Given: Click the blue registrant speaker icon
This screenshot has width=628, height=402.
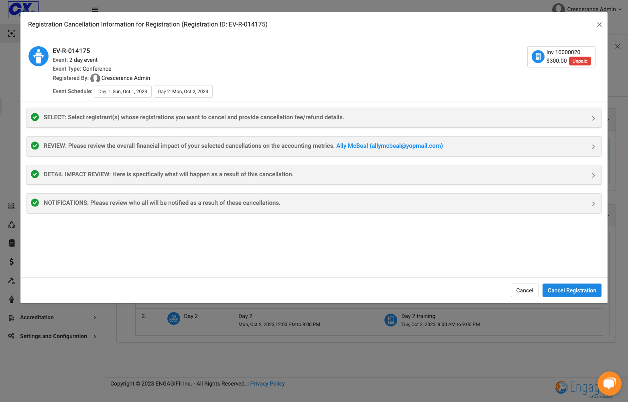Looking at the screenshot, I should pyautogui.click(x=39, y=56).
